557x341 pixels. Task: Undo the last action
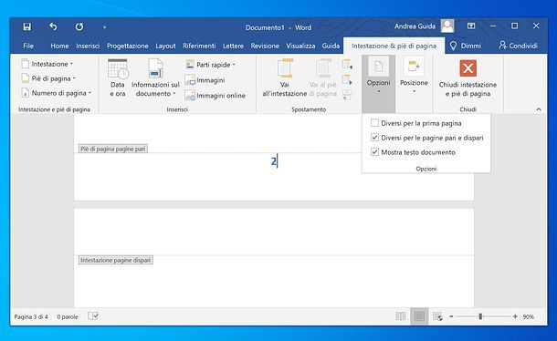(53, 26)
